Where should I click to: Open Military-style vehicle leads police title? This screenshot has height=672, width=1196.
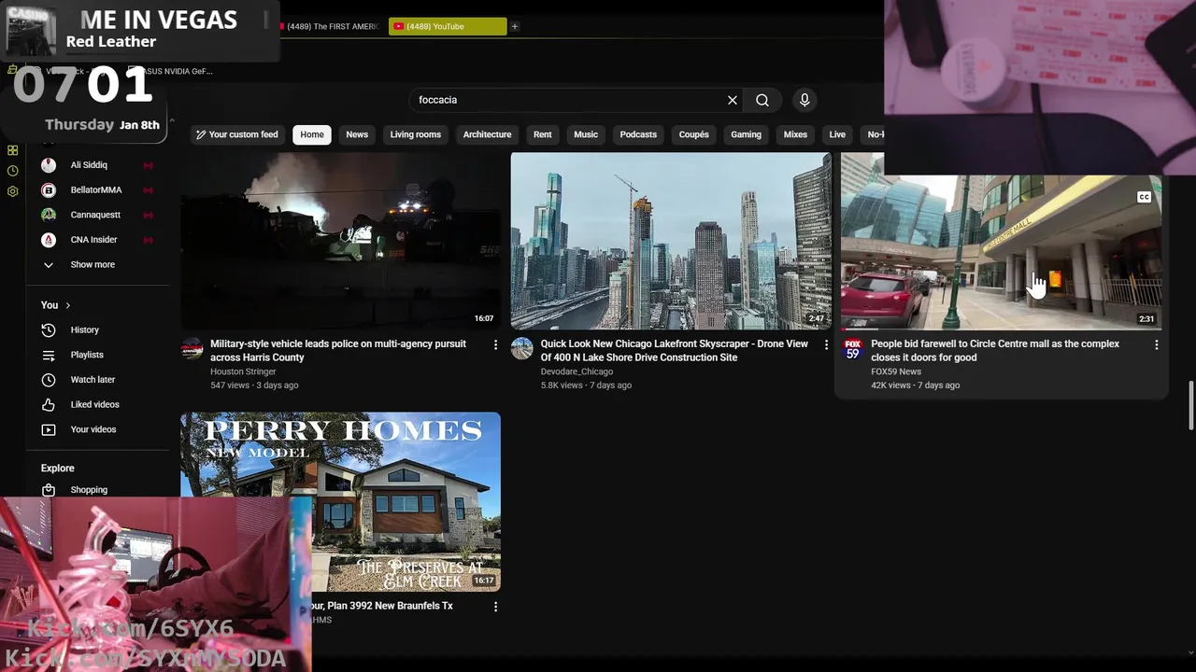pos(338,350)
